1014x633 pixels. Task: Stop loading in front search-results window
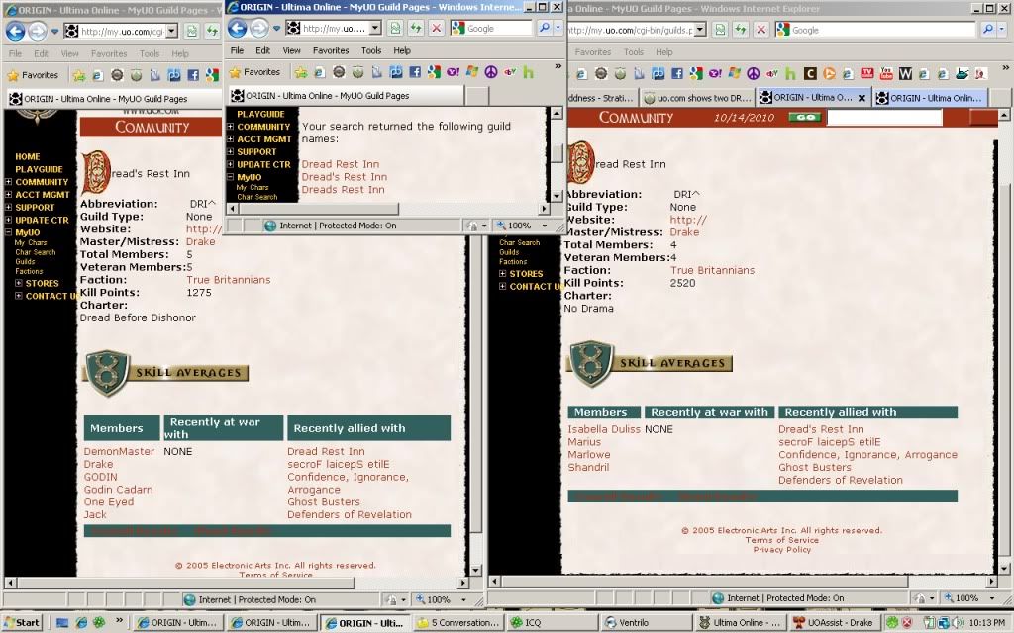click(437, 29)
